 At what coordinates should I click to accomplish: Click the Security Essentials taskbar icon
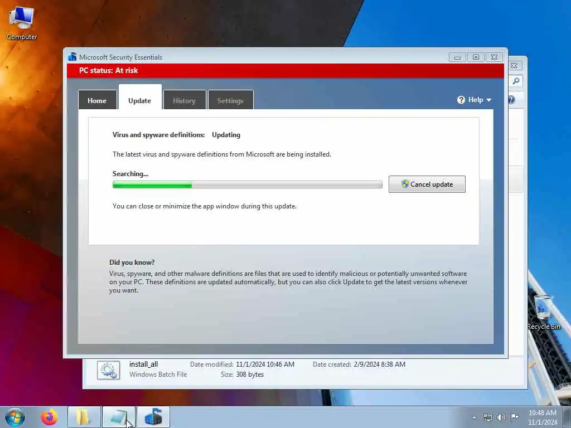[x=153, y=417]
